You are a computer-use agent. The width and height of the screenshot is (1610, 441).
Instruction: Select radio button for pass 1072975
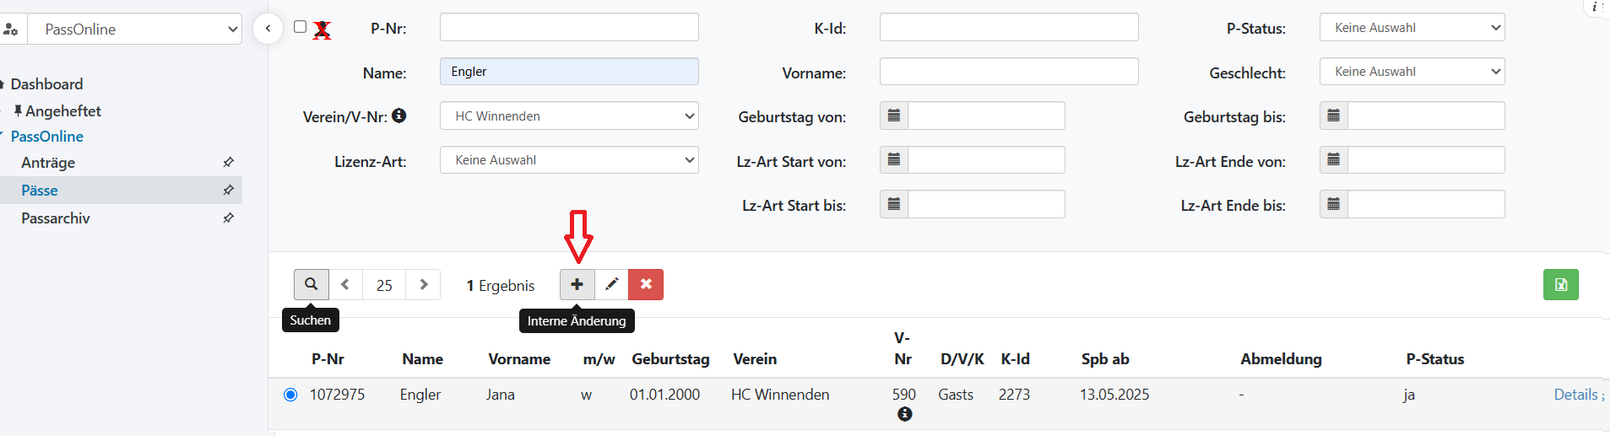pyautogui.click(x=290, y=395)
